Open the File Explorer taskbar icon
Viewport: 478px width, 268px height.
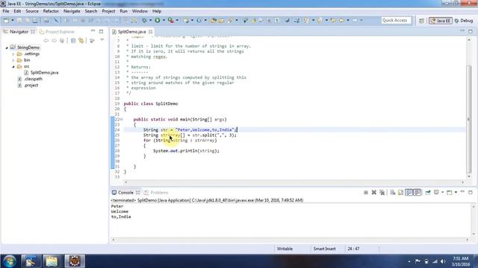[52, 261]
